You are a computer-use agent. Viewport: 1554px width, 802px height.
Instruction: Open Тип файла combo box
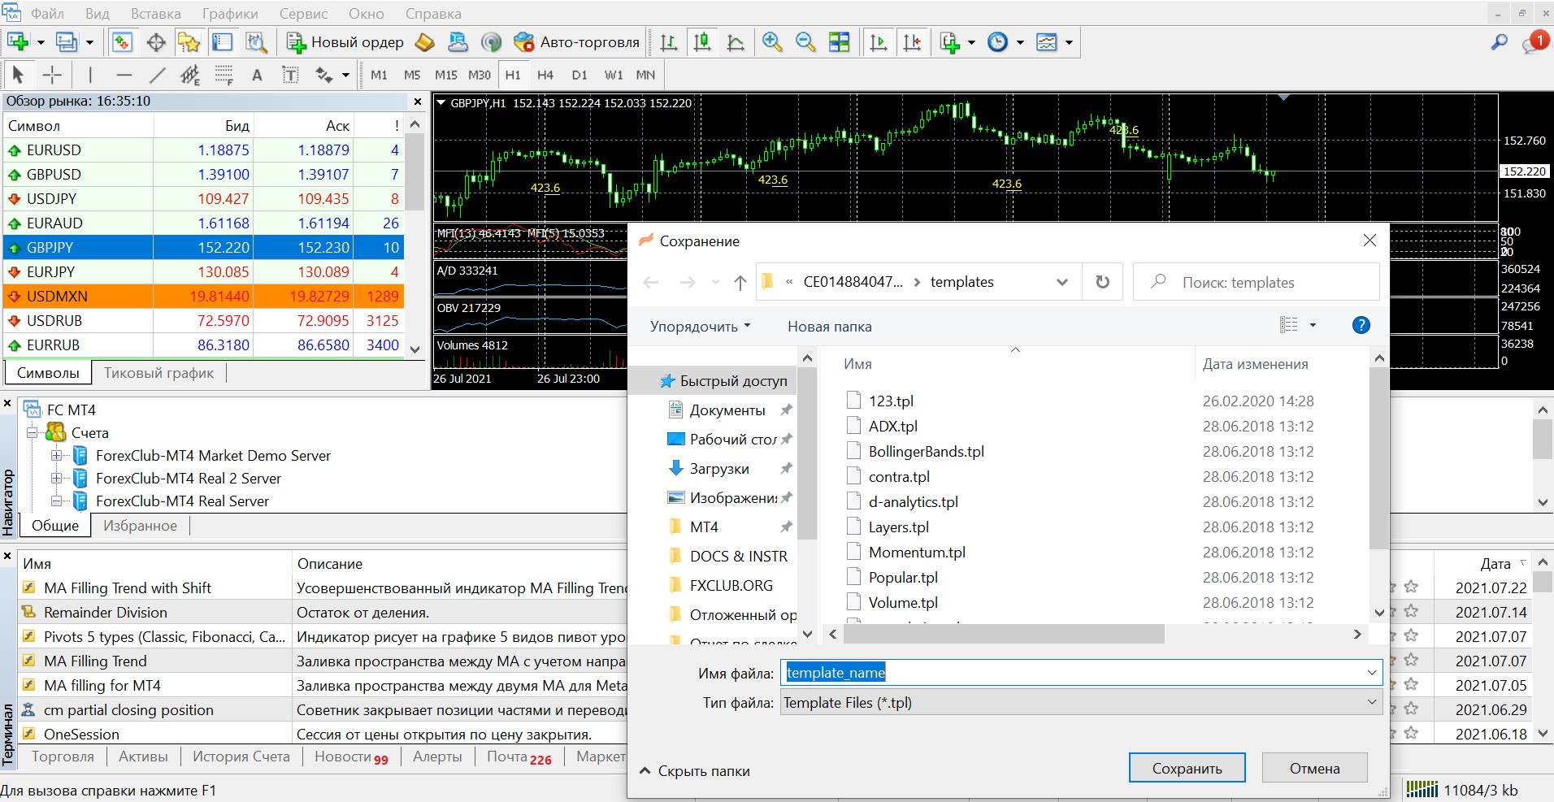[1081, 703]
